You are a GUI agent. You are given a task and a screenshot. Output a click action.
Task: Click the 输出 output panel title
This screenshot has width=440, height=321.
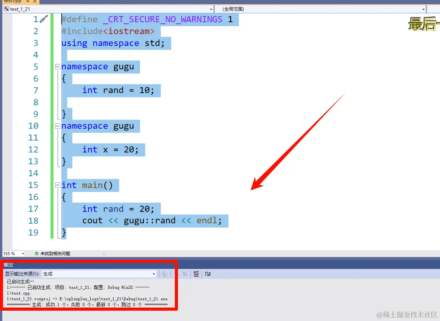(8, 265)
